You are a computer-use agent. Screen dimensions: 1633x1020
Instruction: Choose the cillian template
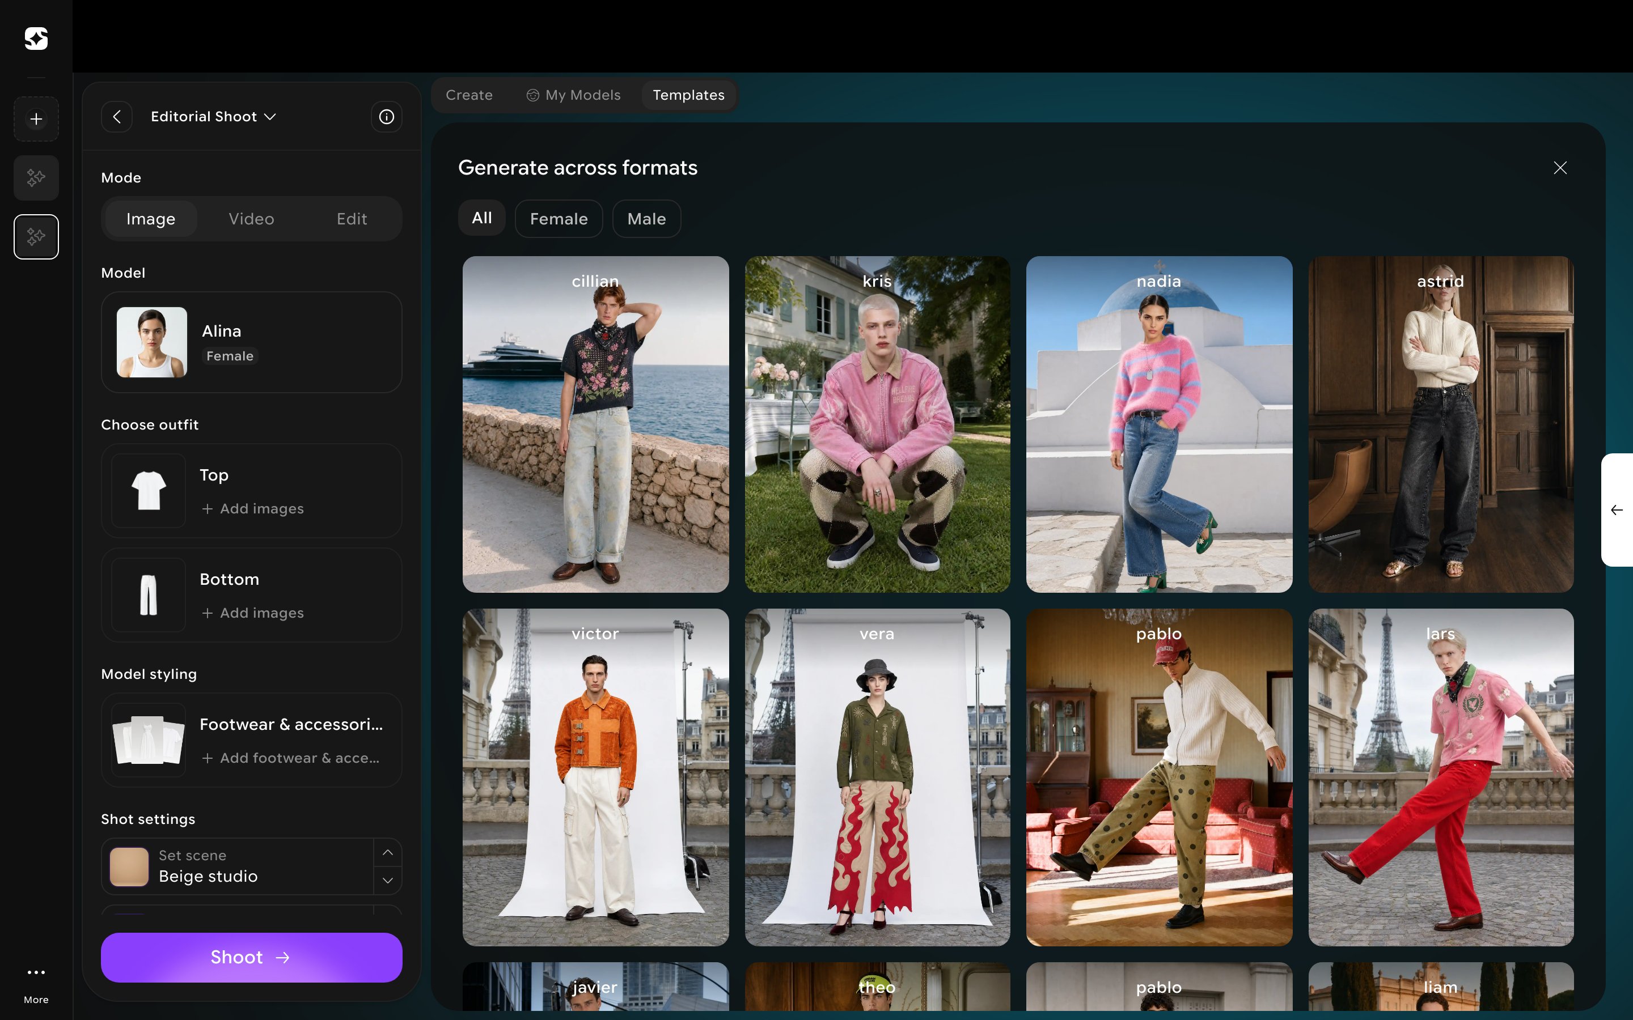coord(595,424)
